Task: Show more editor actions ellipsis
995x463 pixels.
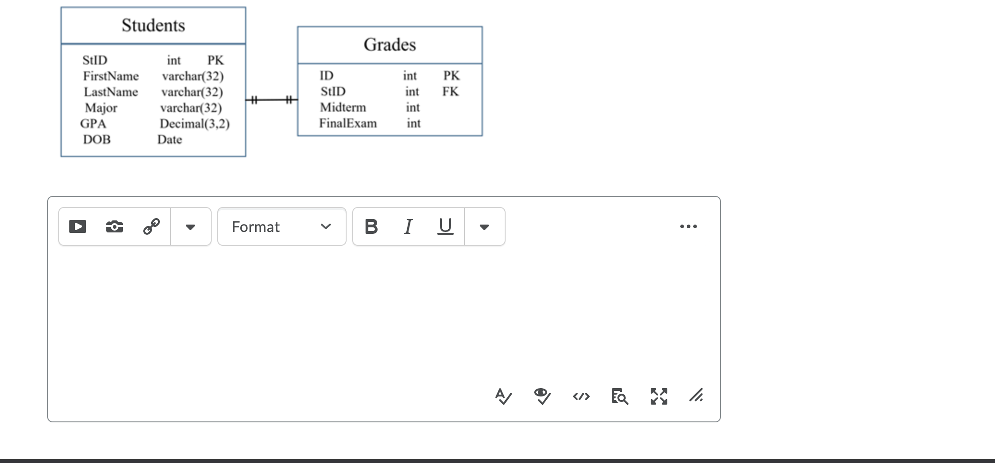Action: [689, 226]
